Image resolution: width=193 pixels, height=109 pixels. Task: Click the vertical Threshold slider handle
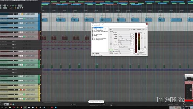click(x=111, y=44)
